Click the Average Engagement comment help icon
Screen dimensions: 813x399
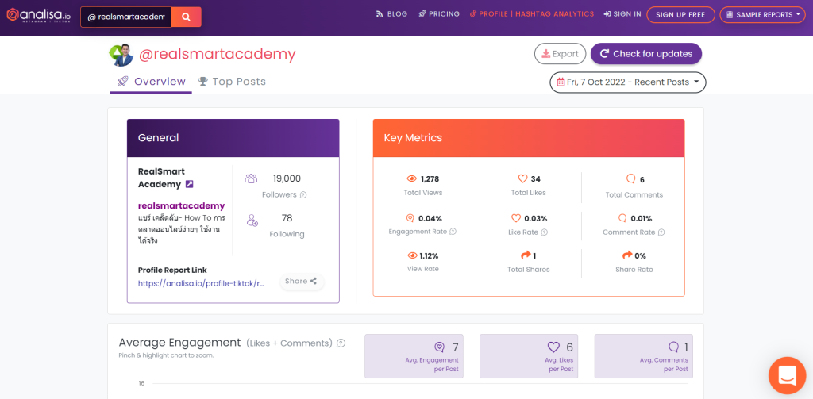[x=341, y=343]
